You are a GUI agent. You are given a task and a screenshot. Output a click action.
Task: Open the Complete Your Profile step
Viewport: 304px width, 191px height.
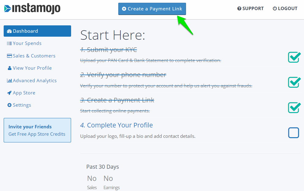(116, 125)
